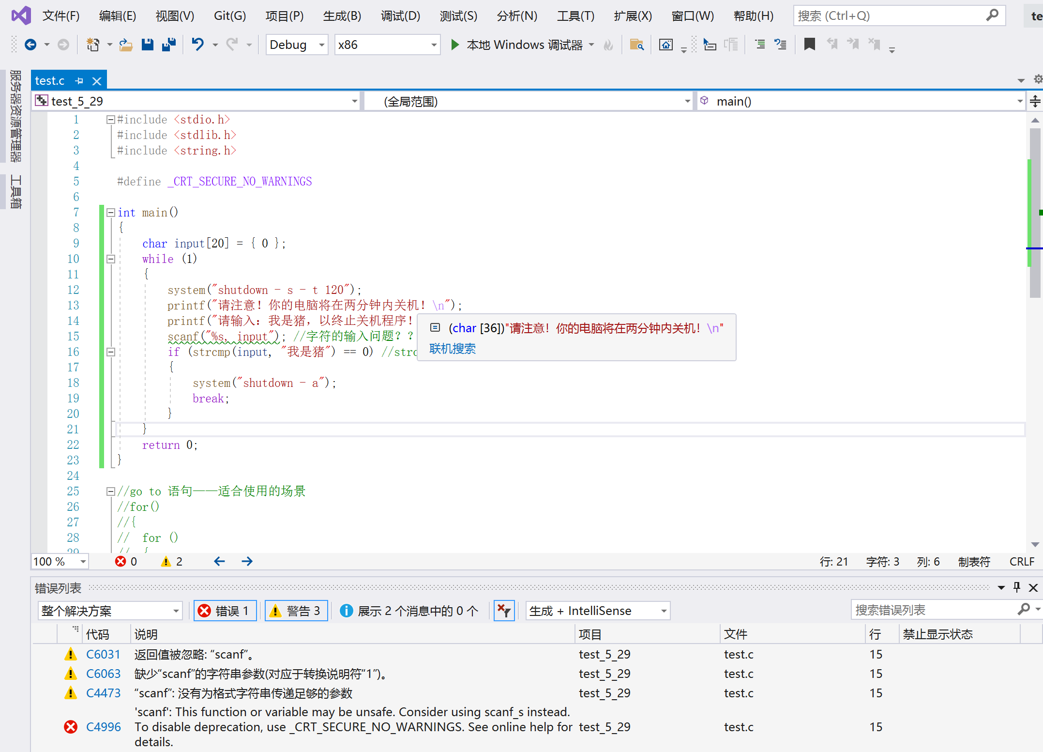Start the local Windows debugger
Screen dimensions: 1043x752
coord(455,45)
